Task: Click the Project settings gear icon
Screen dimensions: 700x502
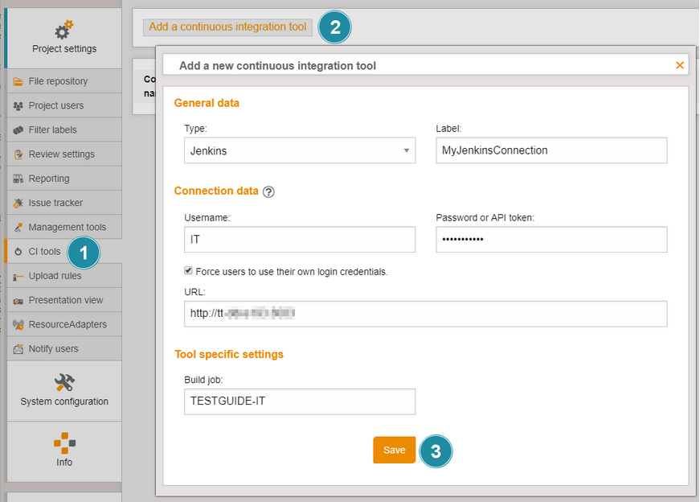Action: point(64,31)
